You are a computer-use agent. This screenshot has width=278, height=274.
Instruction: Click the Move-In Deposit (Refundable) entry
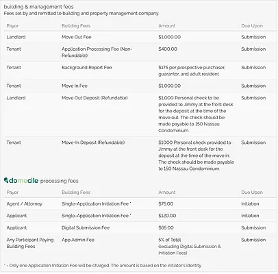(93, 142)
